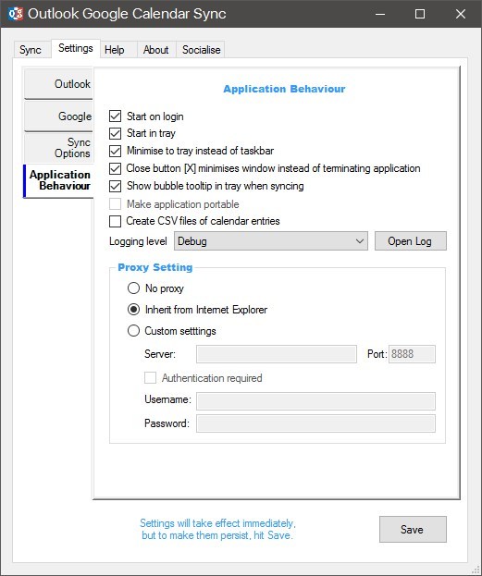Open the Socialise tab
This screenshot has height=576, width=482.
[201, 50]
